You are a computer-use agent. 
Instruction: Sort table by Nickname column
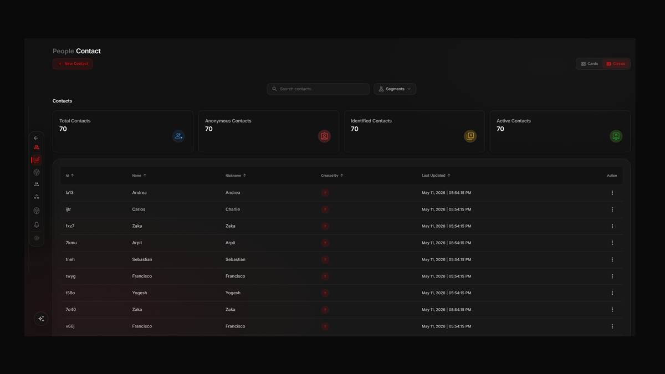[x=236, y=176]
